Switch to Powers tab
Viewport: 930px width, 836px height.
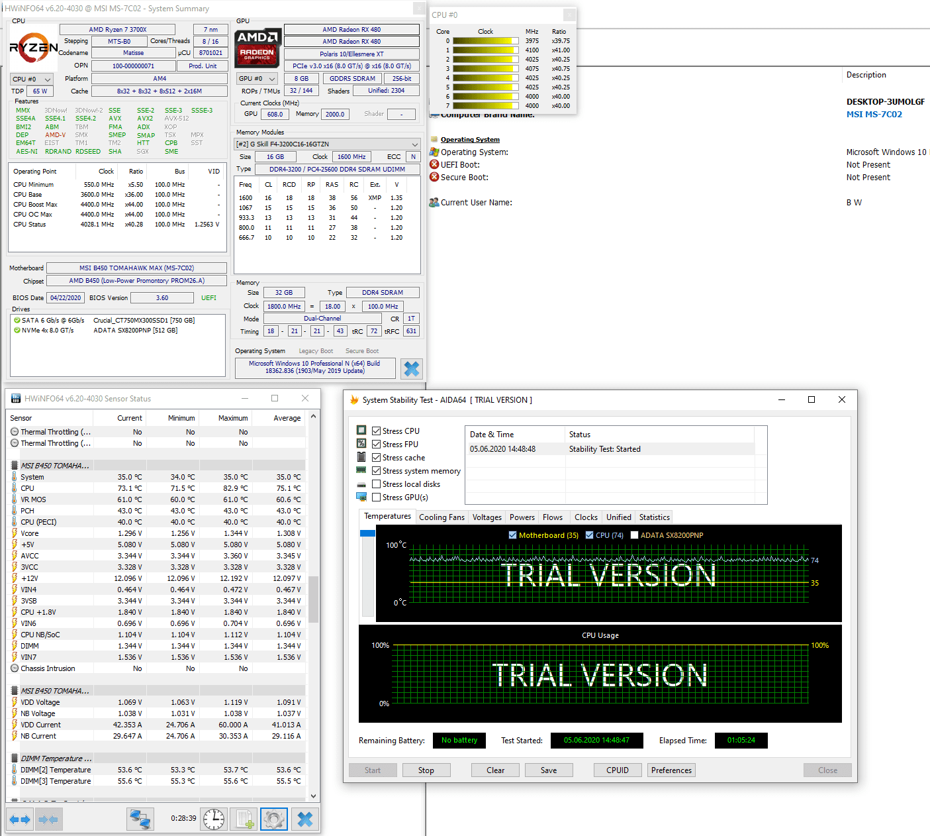pos(522,517)
